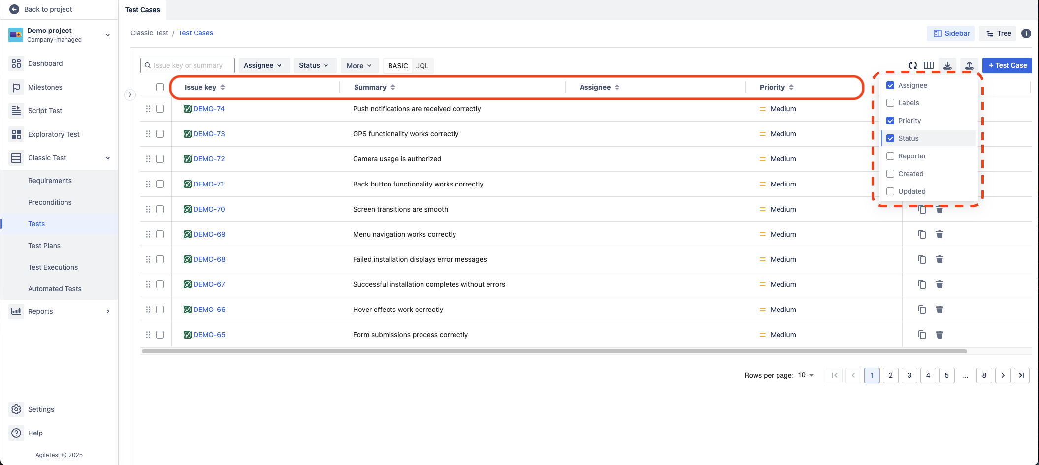The height and width of the screenshot is (465, 1039).
Task: Click the + Test Case button
Action: [x=1007, y=65]
